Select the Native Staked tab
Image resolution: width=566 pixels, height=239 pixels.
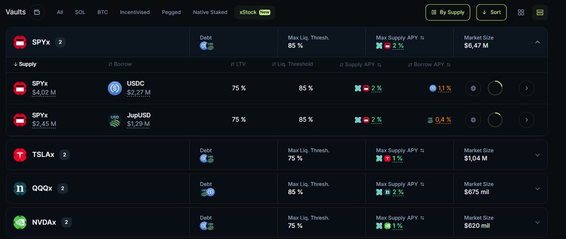(x=210, y=12)
